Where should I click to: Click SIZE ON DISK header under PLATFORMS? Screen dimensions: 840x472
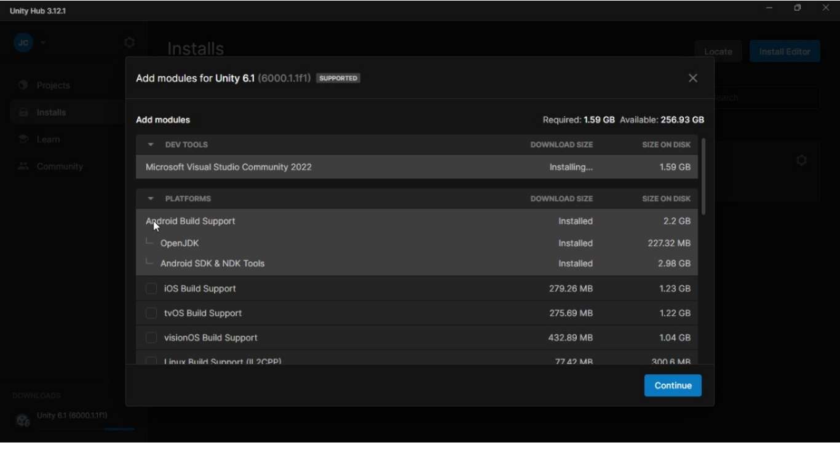click(x=667, y=199)
